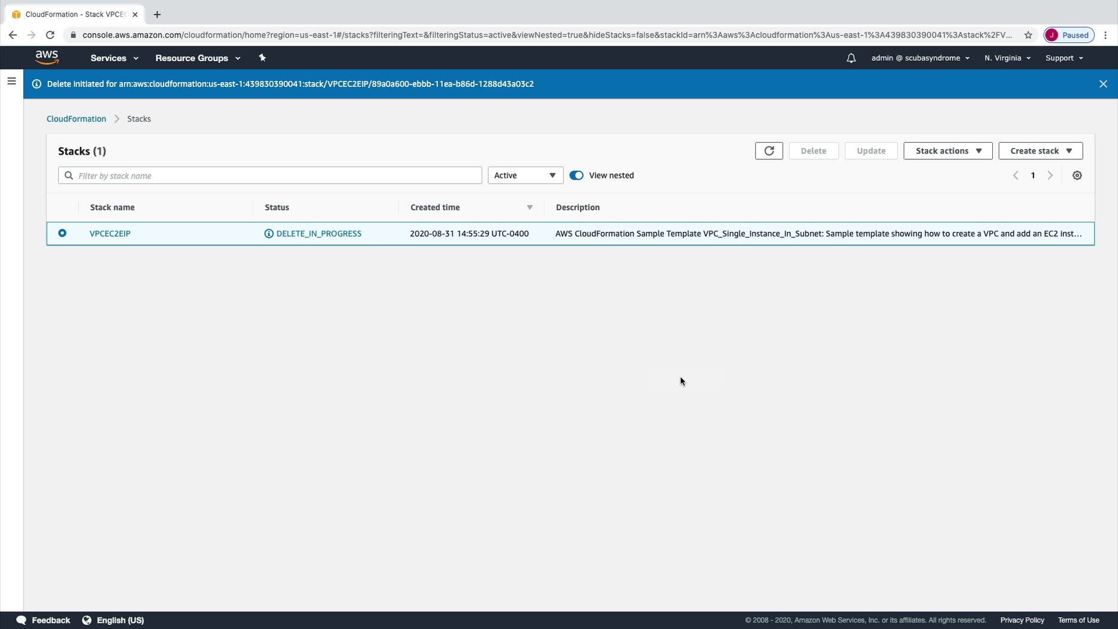
Task: Open the left navigation hamburger menu
Action: [11, 81]
